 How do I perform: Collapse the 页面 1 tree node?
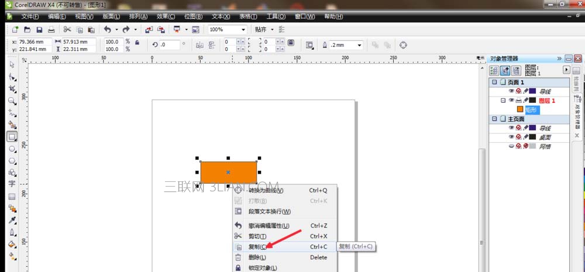(x=494, y=82)
